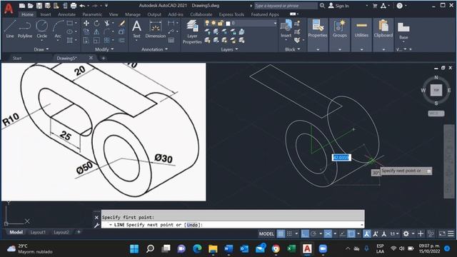
Task: Expand the Annotation panel
Action: (x=154, y=49)
